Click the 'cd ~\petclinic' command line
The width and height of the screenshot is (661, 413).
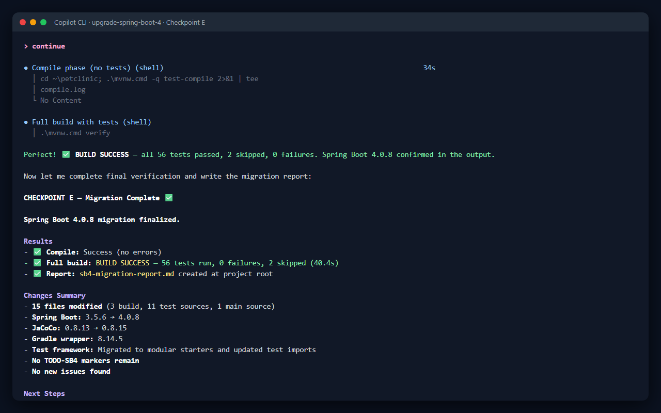click(149, 78)
